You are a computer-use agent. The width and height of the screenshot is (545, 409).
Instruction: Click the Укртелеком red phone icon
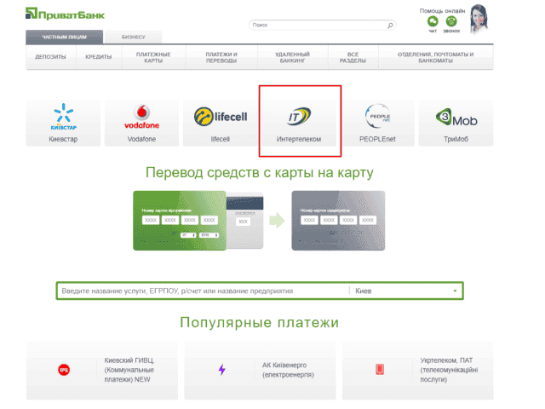point(380,369)
